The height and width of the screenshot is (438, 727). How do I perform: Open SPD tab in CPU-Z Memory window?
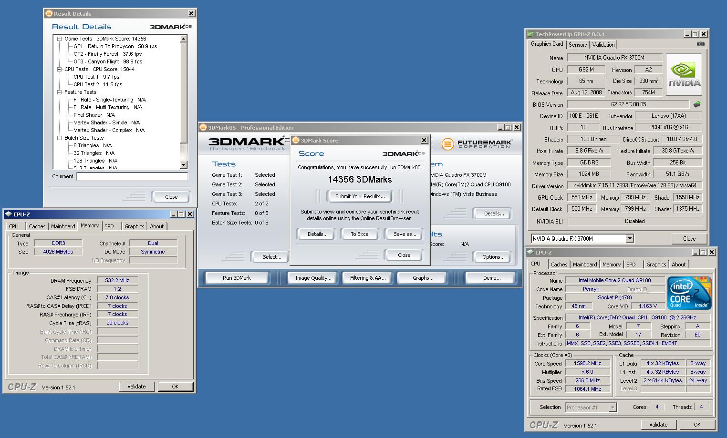[x=109, y=226]
